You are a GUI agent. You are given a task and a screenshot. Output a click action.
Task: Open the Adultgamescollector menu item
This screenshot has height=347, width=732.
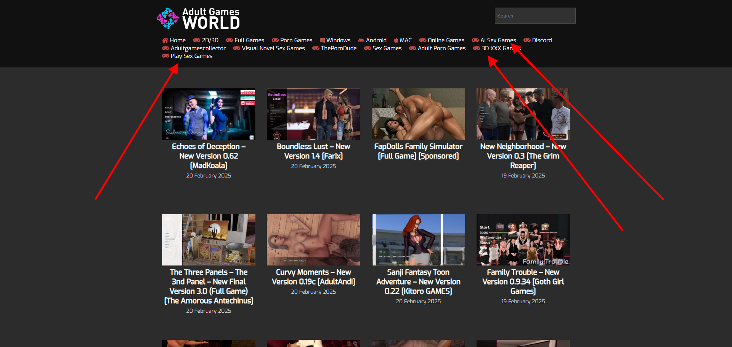tap(198, 48)
